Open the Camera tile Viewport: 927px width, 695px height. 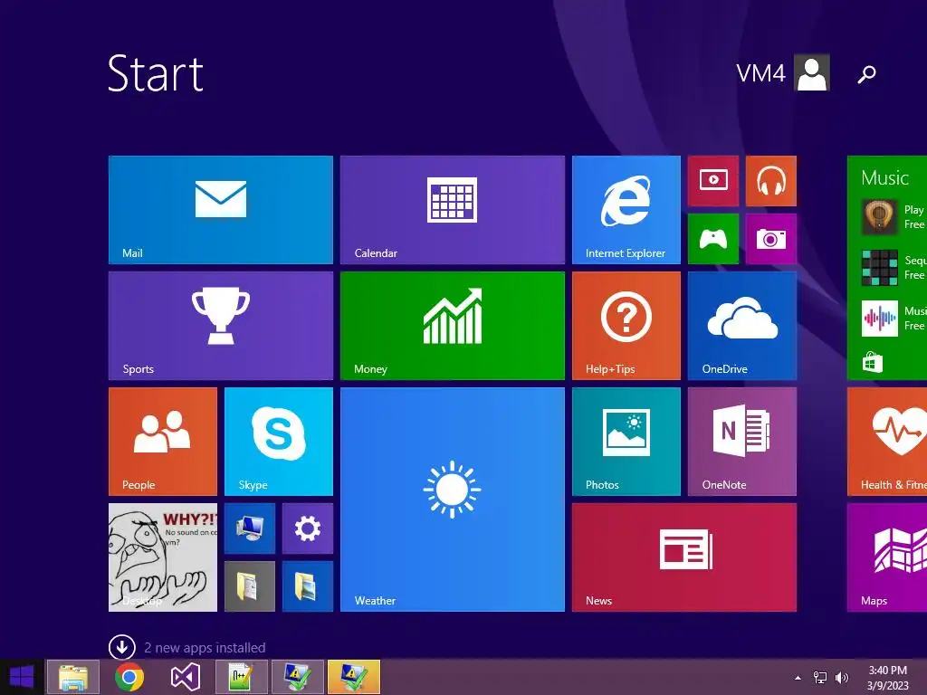point(771,239)
